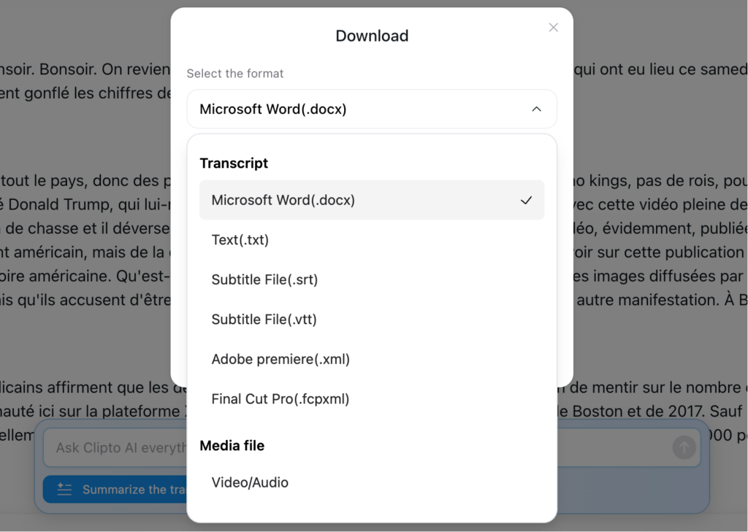748x532 pixels.
Task: Click the checkmark next to Microsoft Word
Action: pyautogui.click(x=526, y=200)
